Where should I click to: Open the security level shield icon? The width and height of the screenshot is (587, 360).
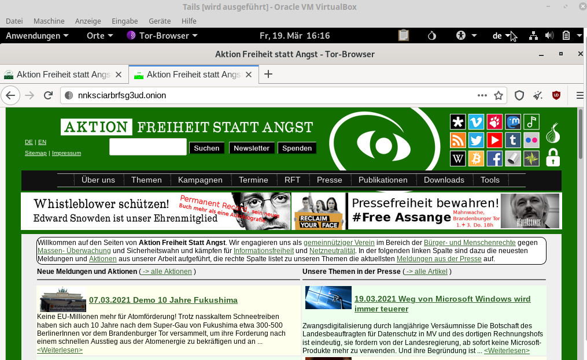coord(519,95)
